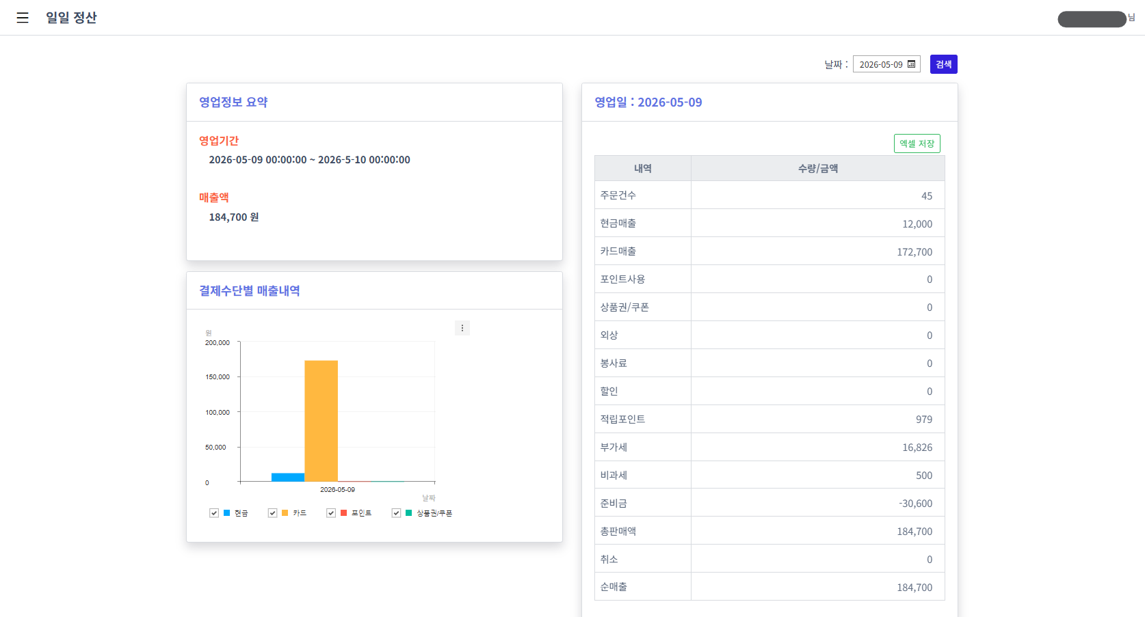
Task: Toggle the 현금 legend checkbox
Action: click(x=214, y=513)
